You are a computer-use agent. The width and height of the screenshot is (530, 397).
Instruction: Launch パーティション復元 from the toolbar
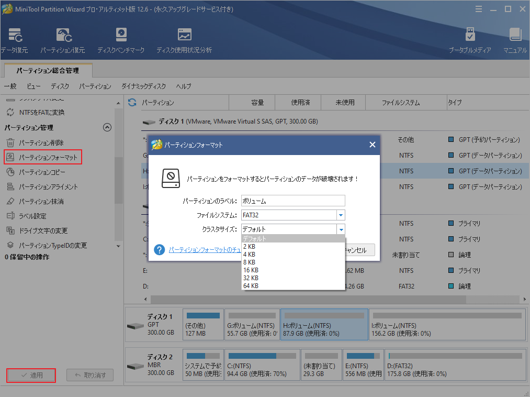[63, 41]
